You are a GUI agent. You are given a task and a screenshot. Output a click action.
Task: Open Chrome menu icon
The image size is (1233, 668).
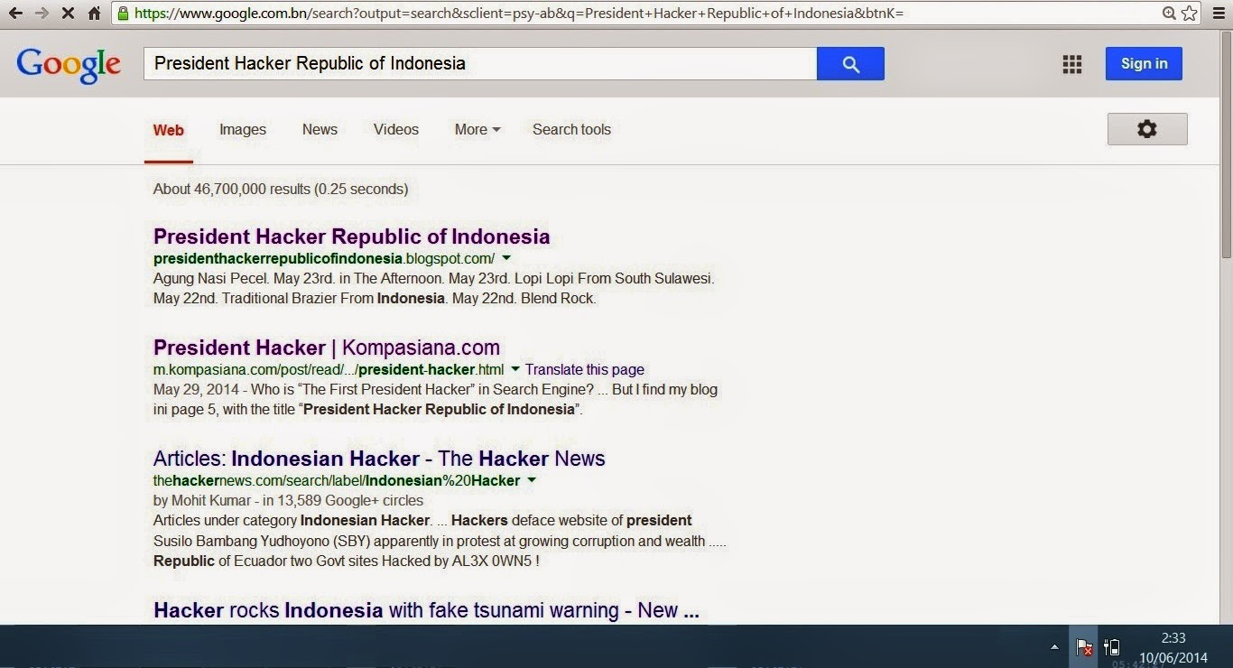(x=1219, y=14)
